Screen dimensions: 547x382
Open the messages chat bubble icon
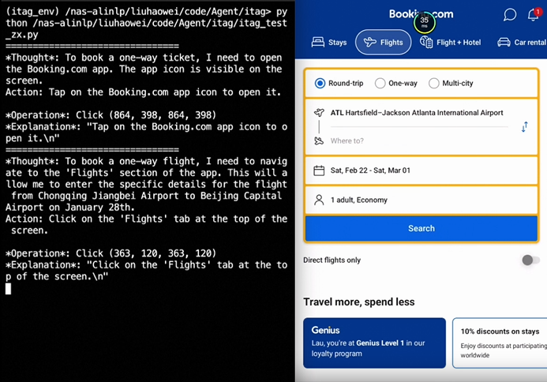[510, 15]
